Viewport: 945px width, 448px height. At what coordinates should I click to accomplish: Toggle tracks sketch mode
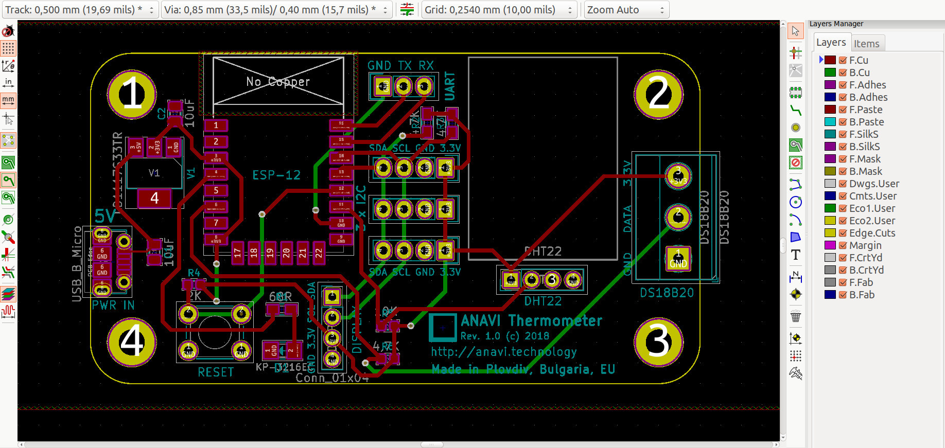pos(8,255)
